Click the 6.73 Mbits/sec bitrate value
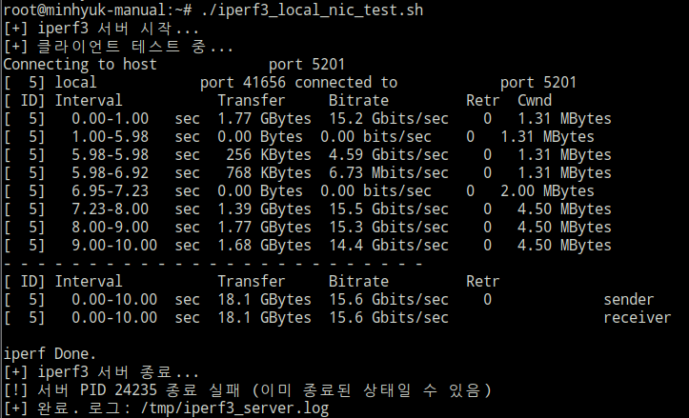 [389, 173]
